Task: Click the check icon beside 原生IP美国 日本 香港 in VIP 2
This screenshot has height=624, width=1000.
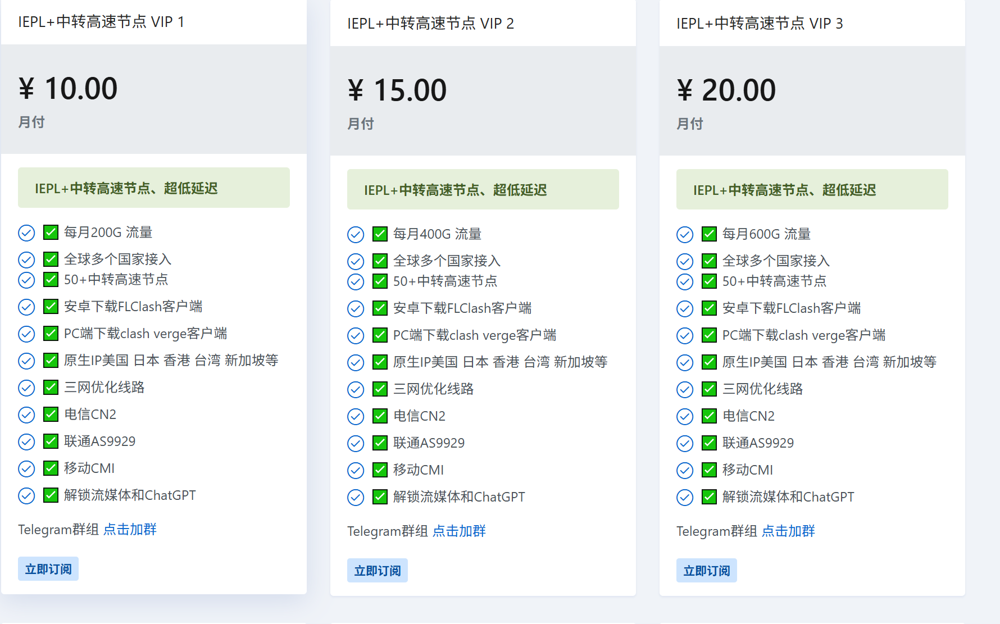Action: tap(379, 362)
